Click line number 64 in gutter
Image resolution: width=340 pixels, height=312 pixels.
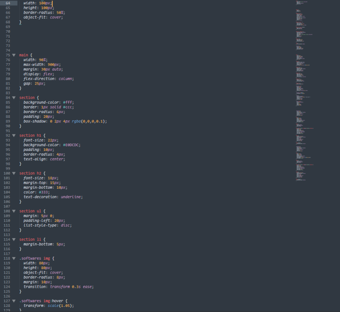(8, 3)
